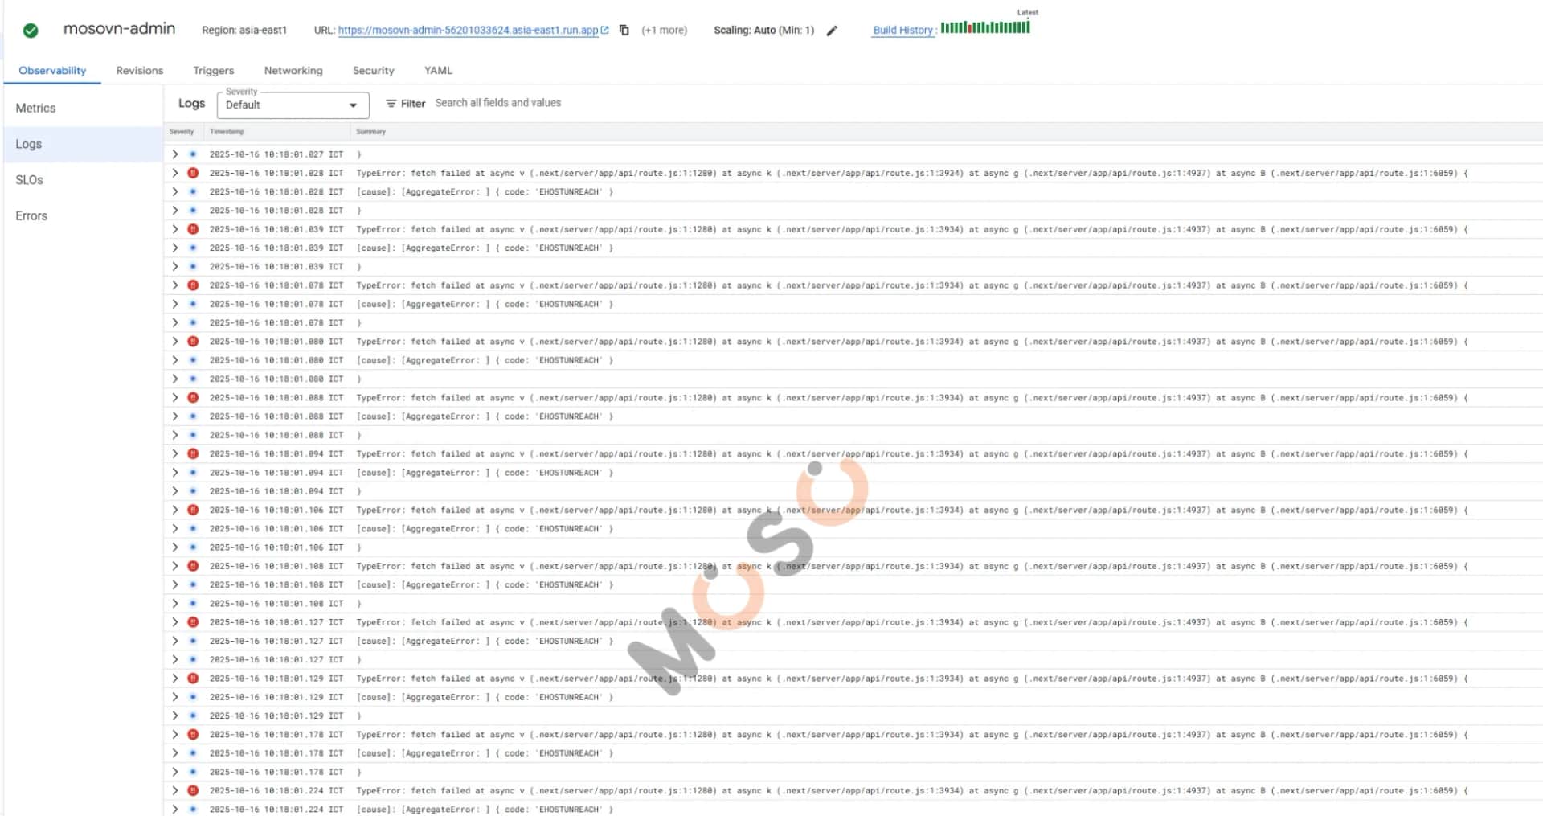The image size is (1543, 816).
Task: Click the Build History link
Action: [x=902, y=30]
